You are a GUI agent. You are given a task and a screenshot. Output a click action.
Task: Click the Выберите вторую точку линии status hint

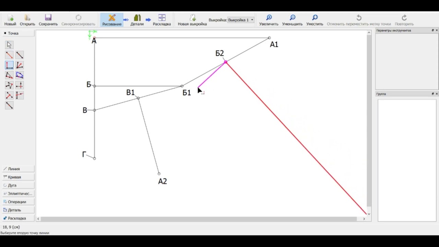point(25,233)
